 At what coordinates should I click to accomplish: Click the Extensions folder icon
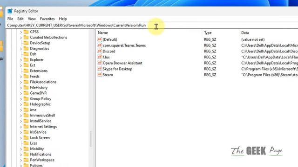click(26, 71)
